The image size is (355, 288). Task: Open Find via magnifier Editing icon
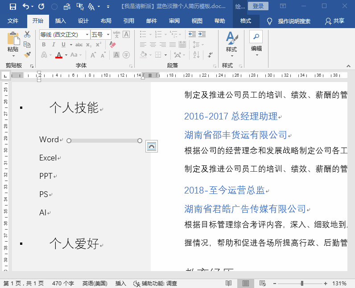click(x=256, y=37)
